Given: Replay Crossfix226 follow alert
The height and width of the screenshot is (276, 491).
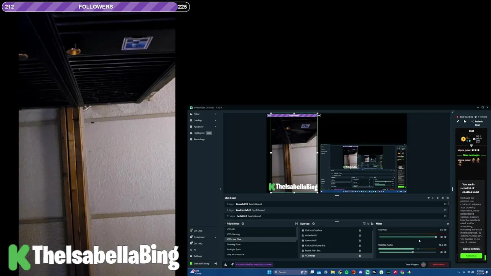Looking at the screenshot, I should tap(445, 204).
